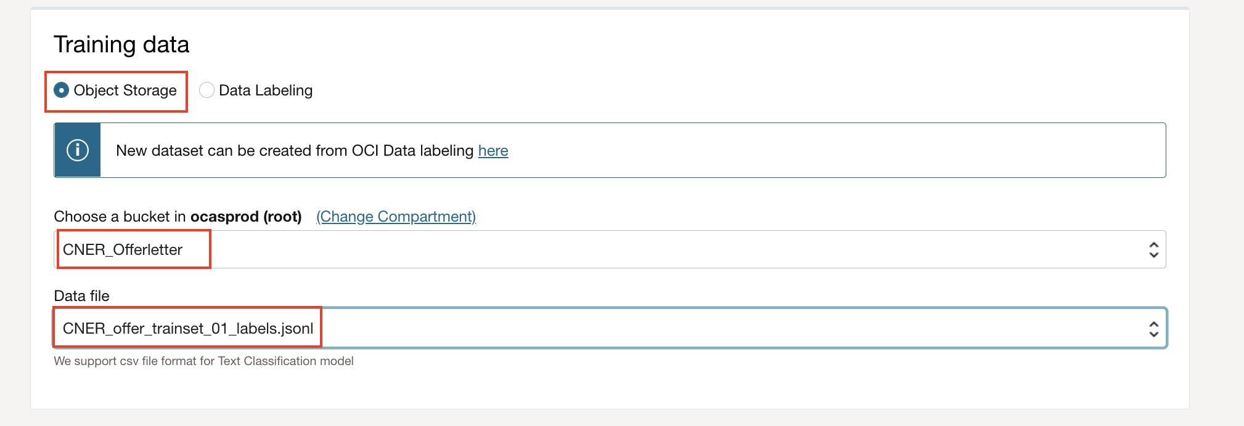Open the 'here' OCI Data labeling link
Image resolution: width=1244 pixels, height=426 pixels.
pyautogui.click(x=493, y=151)
